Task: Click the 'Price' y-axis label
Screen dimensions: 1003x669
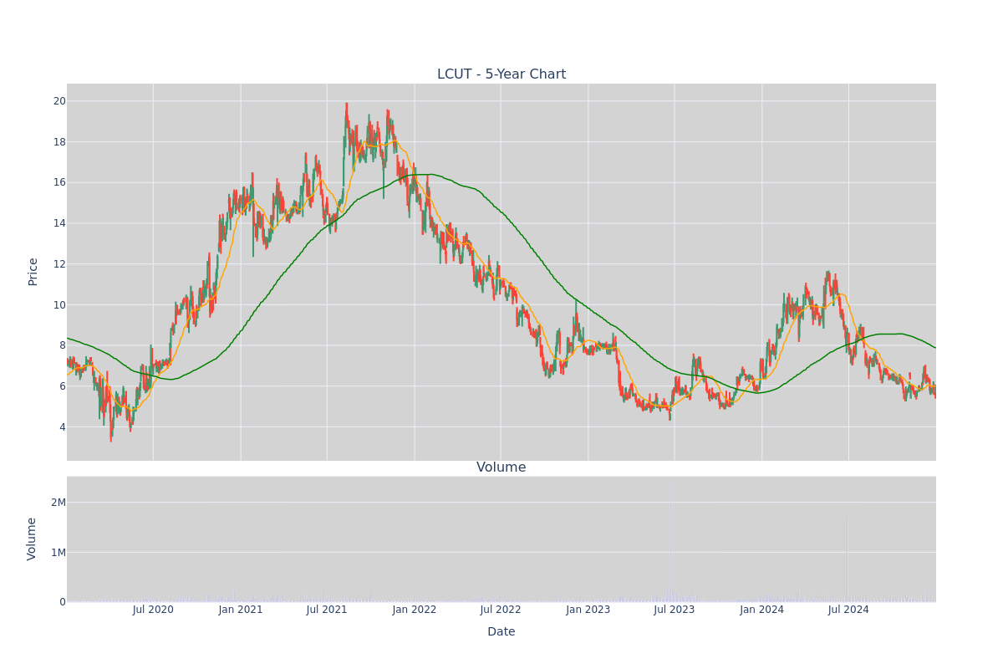Action: coord(33,272)
